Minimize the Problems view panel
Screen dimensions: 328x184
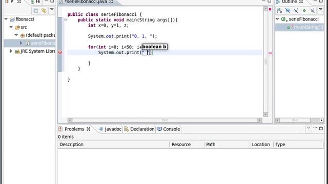tap(315, 128)
